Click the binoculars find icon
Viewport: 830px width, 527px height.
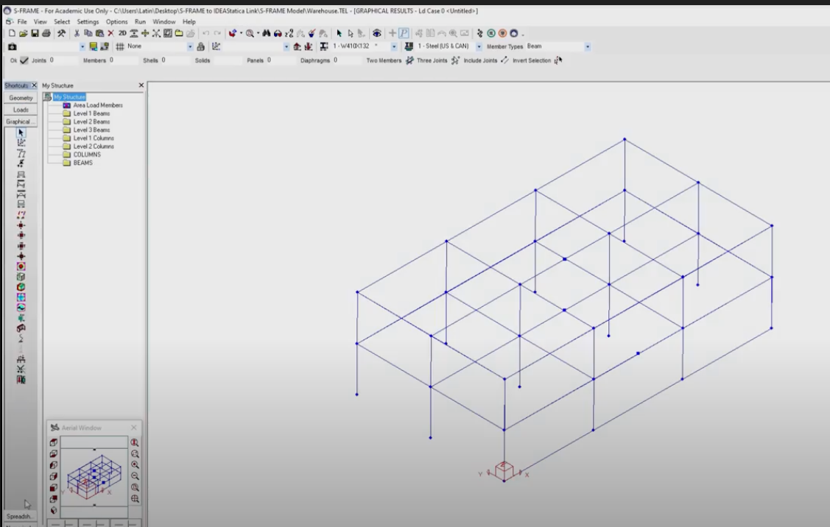(267, 33)
